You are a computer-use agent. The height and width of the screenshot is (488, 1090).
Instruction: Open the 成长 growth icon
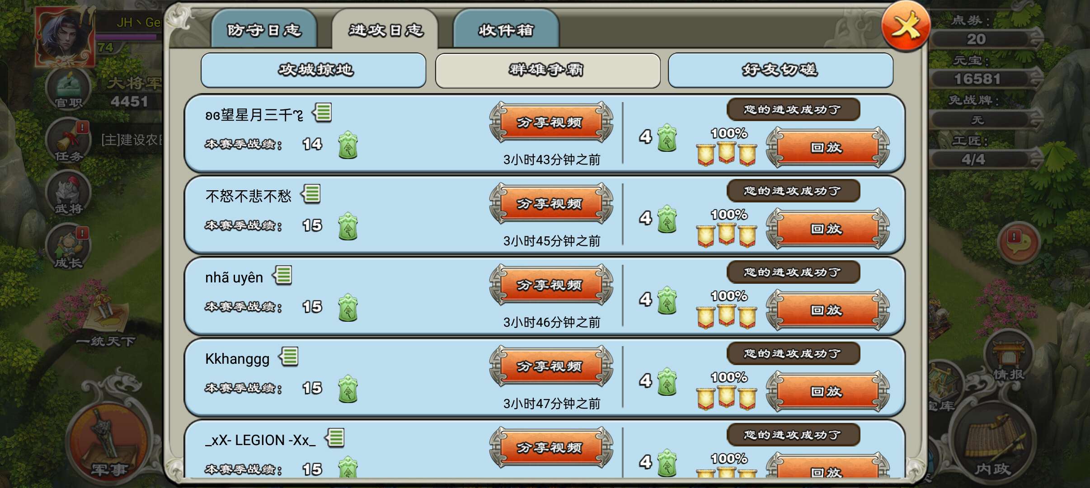tap(68, 247)
